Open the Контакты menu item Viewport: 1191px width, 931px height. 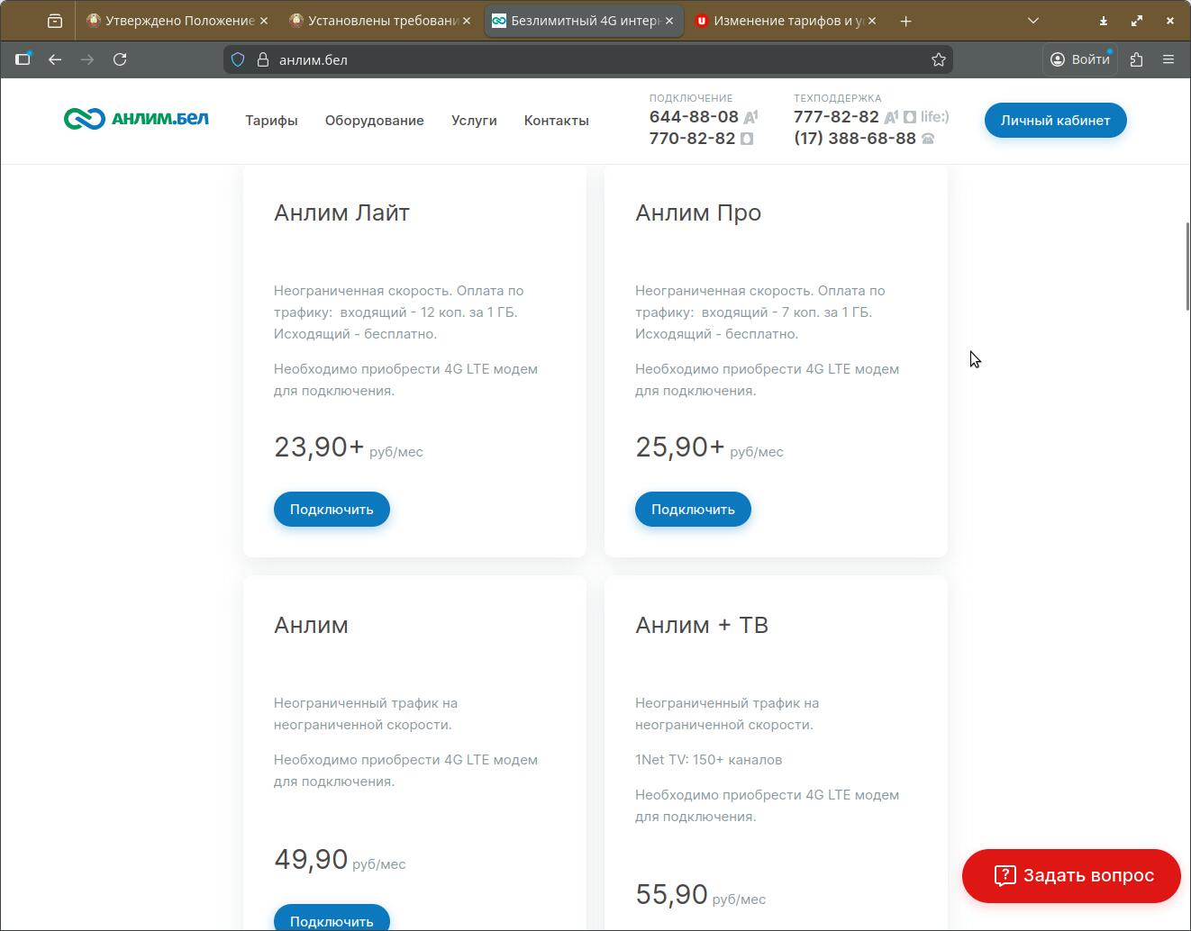pos(557,121)
